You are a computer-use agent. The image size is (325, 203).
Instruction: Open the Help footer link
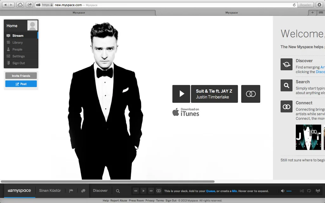(106, 200)
